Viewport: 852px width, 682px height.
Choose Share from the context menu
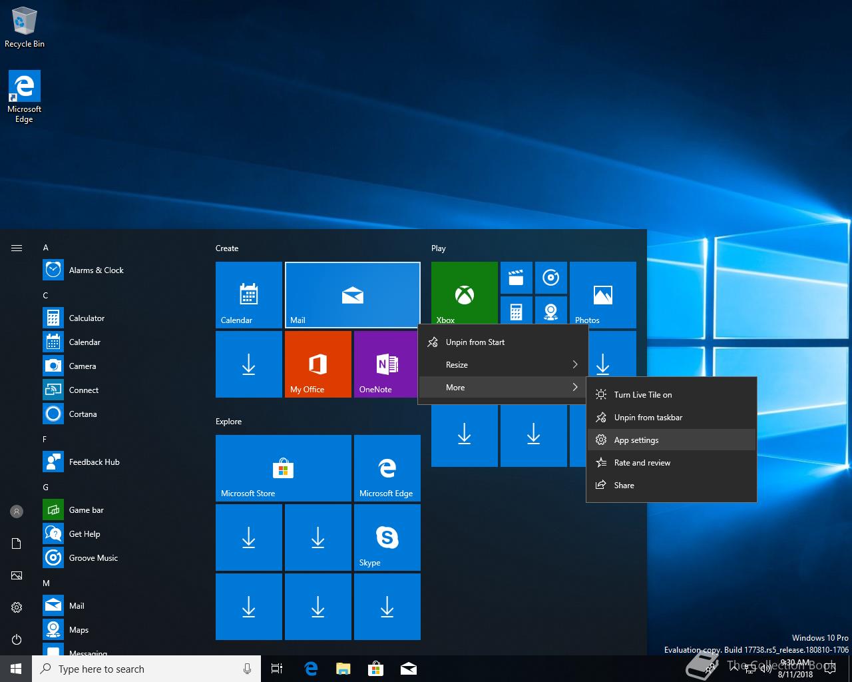pyautogui.click(x=672, y=485)
